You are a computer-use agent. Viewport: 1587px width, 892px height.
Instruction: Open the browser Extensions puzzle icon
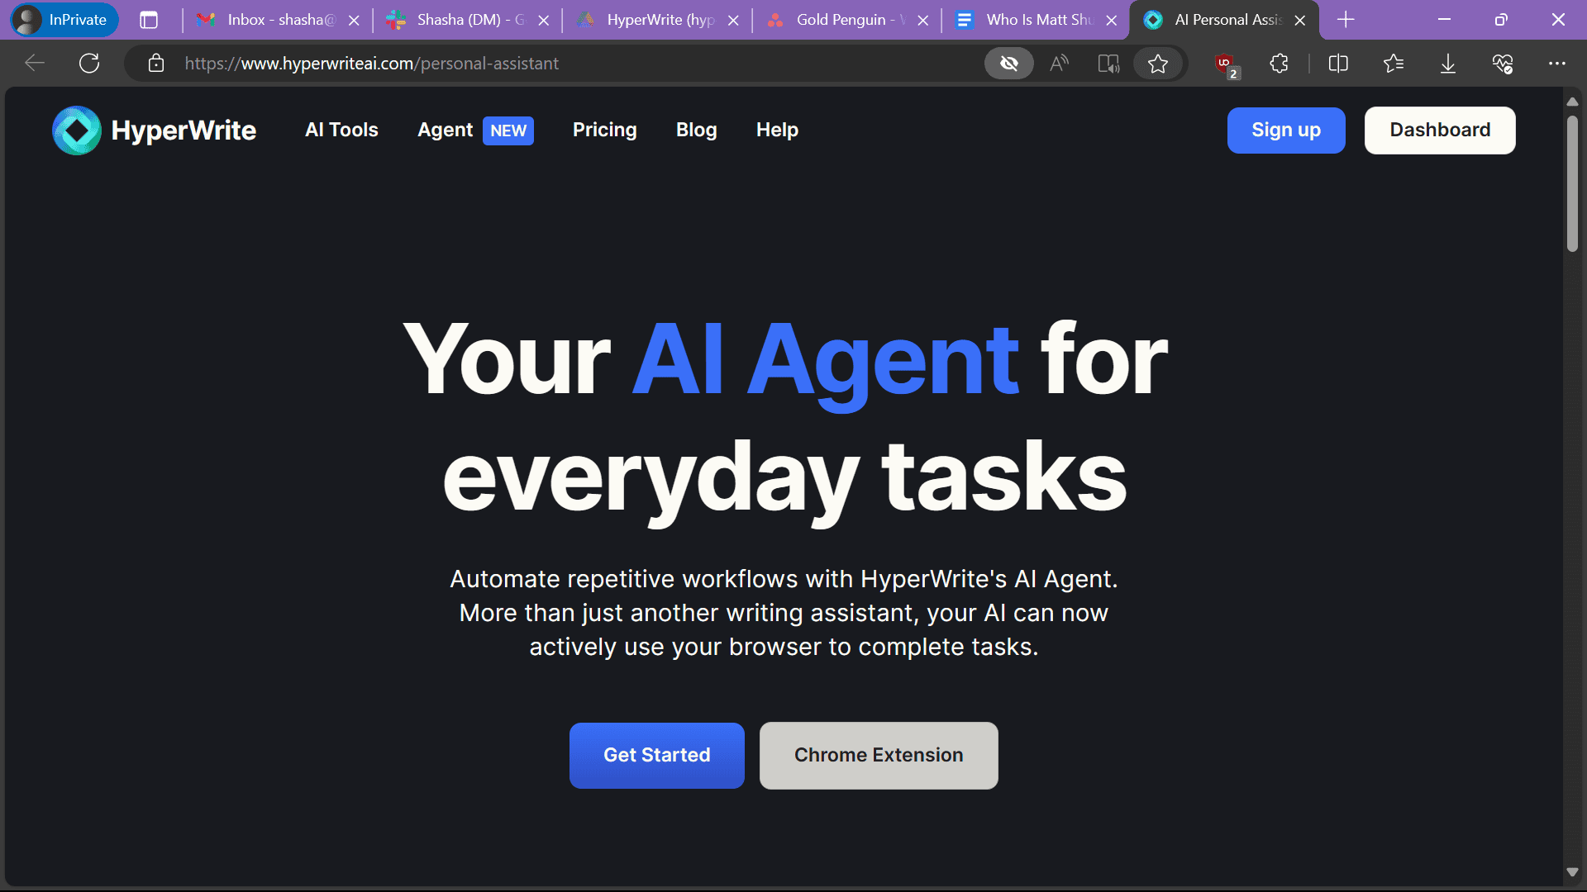[x=1279, y=64]
